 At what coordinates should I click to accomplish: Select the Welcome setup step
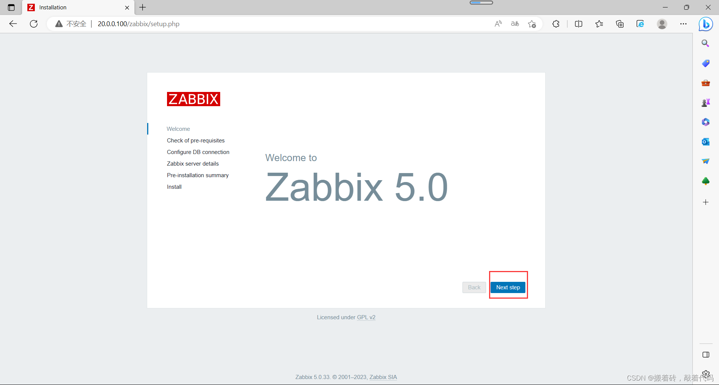pos(178,129)
